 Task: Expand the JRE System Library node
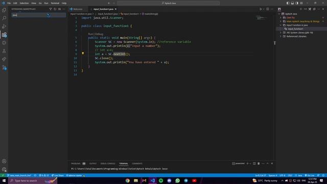coord(281,33)
